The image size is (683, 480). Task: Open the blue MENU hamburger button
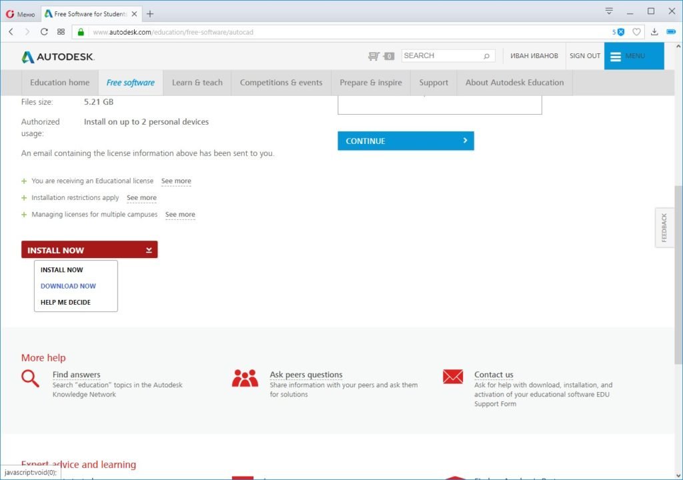634,56
